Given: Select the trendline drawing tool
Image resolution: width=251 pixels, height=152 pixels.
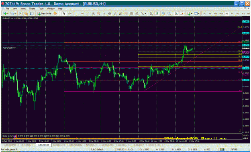Looking at the screenshot, I should (88, 14).
